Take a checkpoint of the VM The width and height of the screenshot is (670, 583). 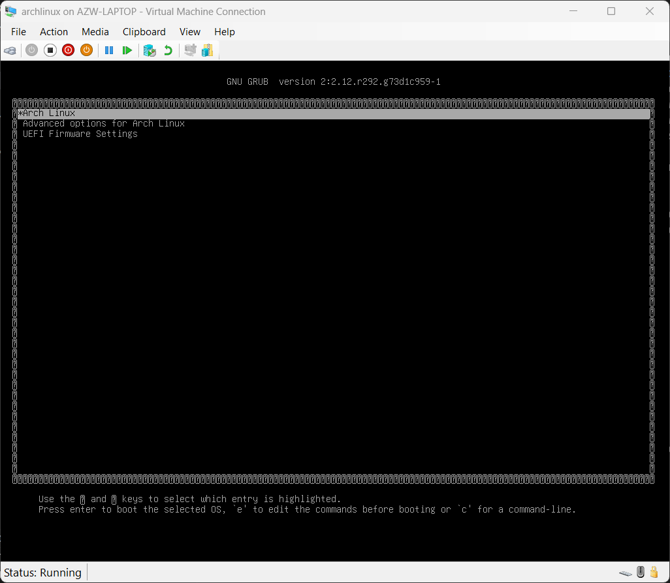150,50
